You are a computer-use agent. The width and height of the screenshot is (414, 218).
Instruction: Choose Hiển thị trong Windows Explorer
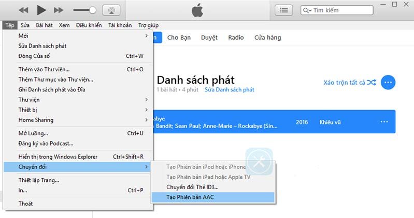coord(78,157)
